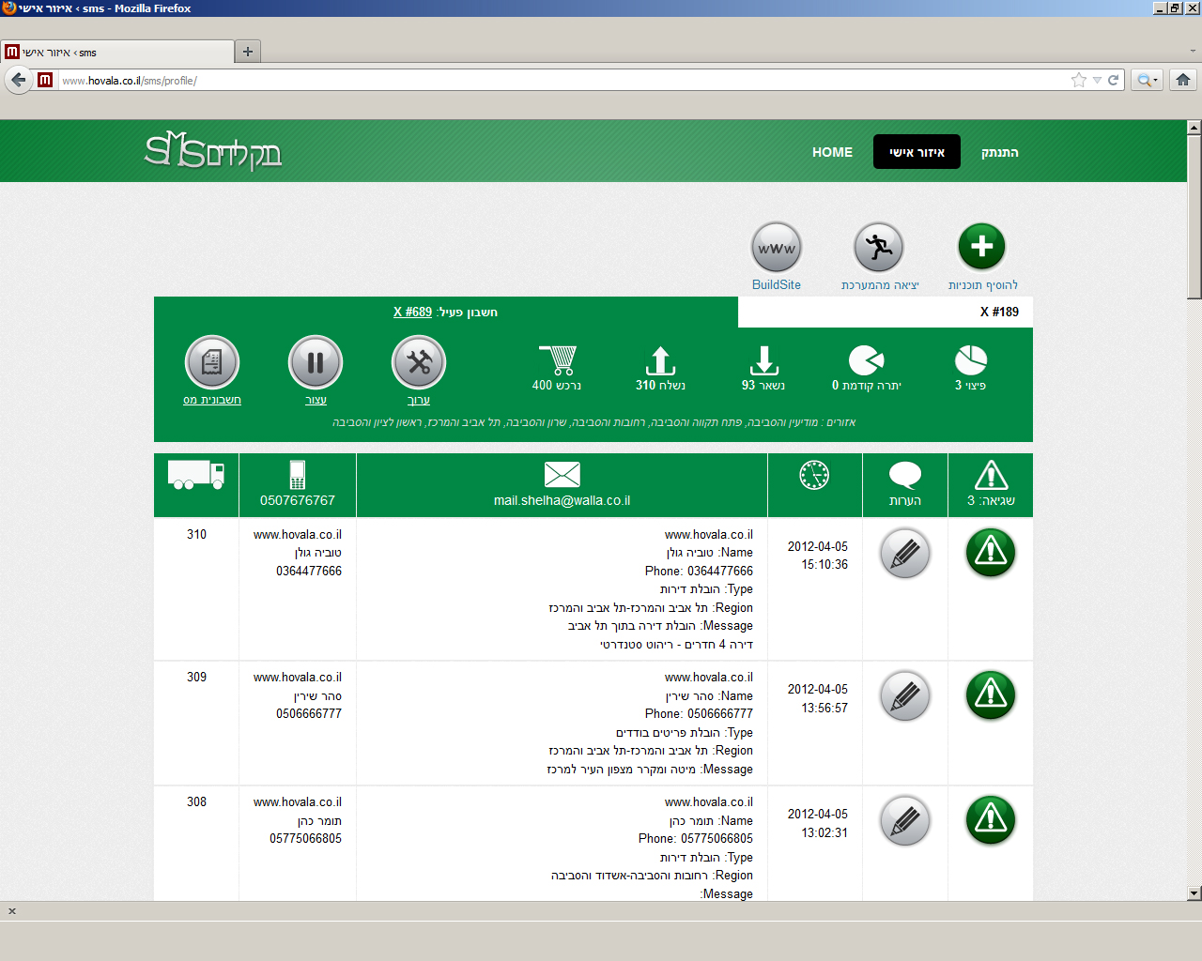Click the running man logout icon
The height and width of the screenshot is (961, 1202).
(878, 248)
